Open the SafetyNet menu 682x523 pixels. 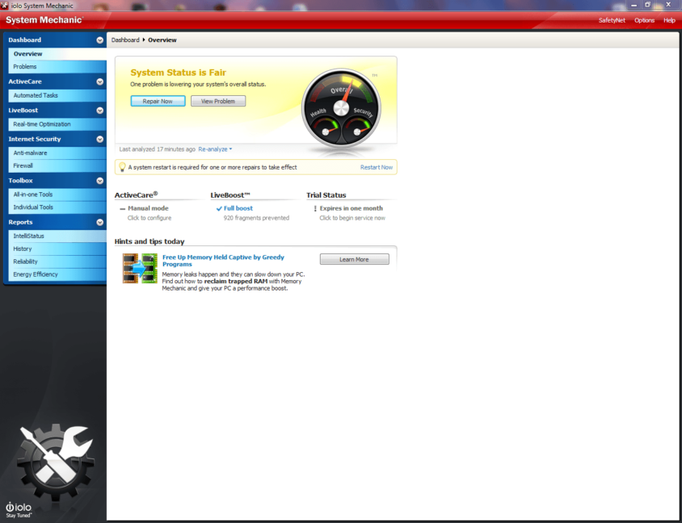tap(611, 20)
